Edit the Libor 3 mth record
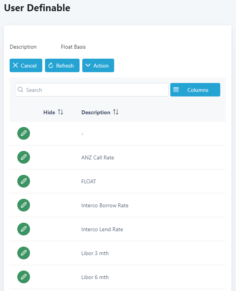Viewport: 236px width, 291px height. [23, 253]
